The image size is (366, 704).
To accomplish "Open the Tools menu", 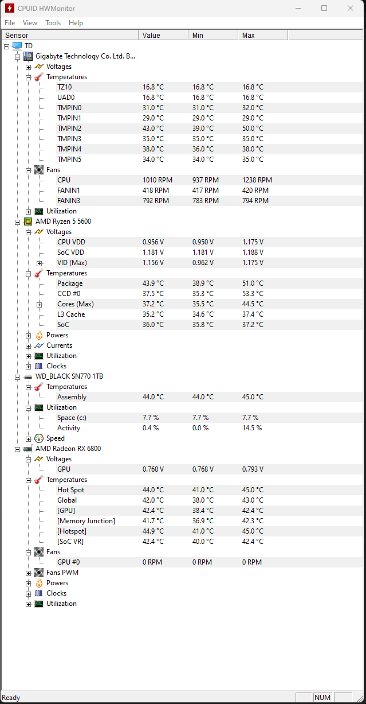I will pyautogui.click(x=53, y=23).
